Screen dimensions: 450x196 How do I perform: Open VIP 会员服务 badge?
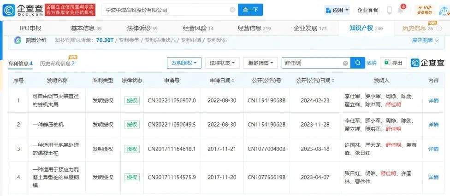(x=424, y=10)
